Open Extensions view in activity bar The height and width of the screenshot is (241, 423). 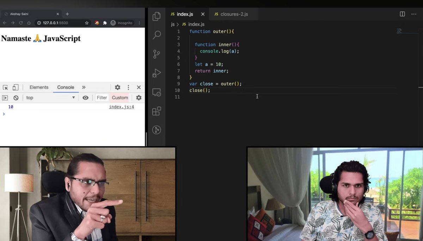click(157, 111)
